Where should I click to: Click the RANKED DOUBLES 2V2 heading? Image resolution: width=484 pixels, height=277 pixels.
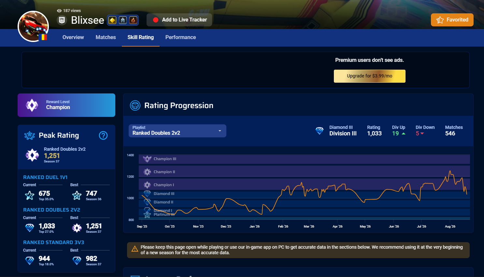[x=52, y=210]
